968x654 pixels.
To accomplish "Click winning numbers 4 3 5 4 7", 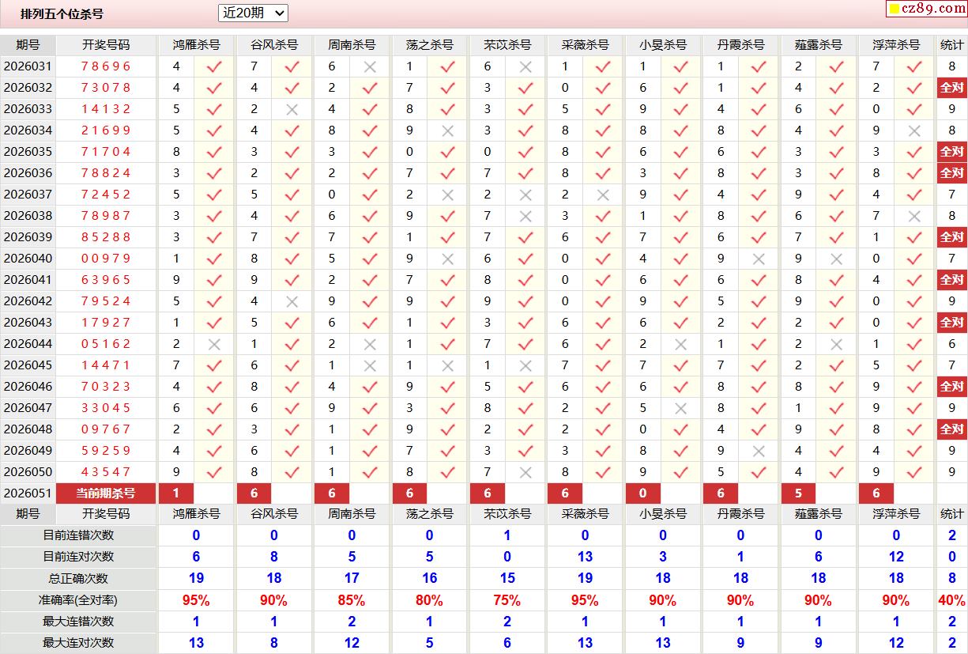I will 106,472.
